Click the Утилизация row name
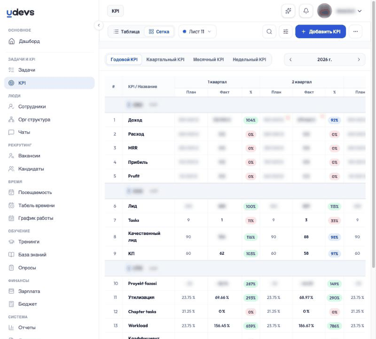Image resolution: width=376 pixels, height=339 pixels. (141, 298)
